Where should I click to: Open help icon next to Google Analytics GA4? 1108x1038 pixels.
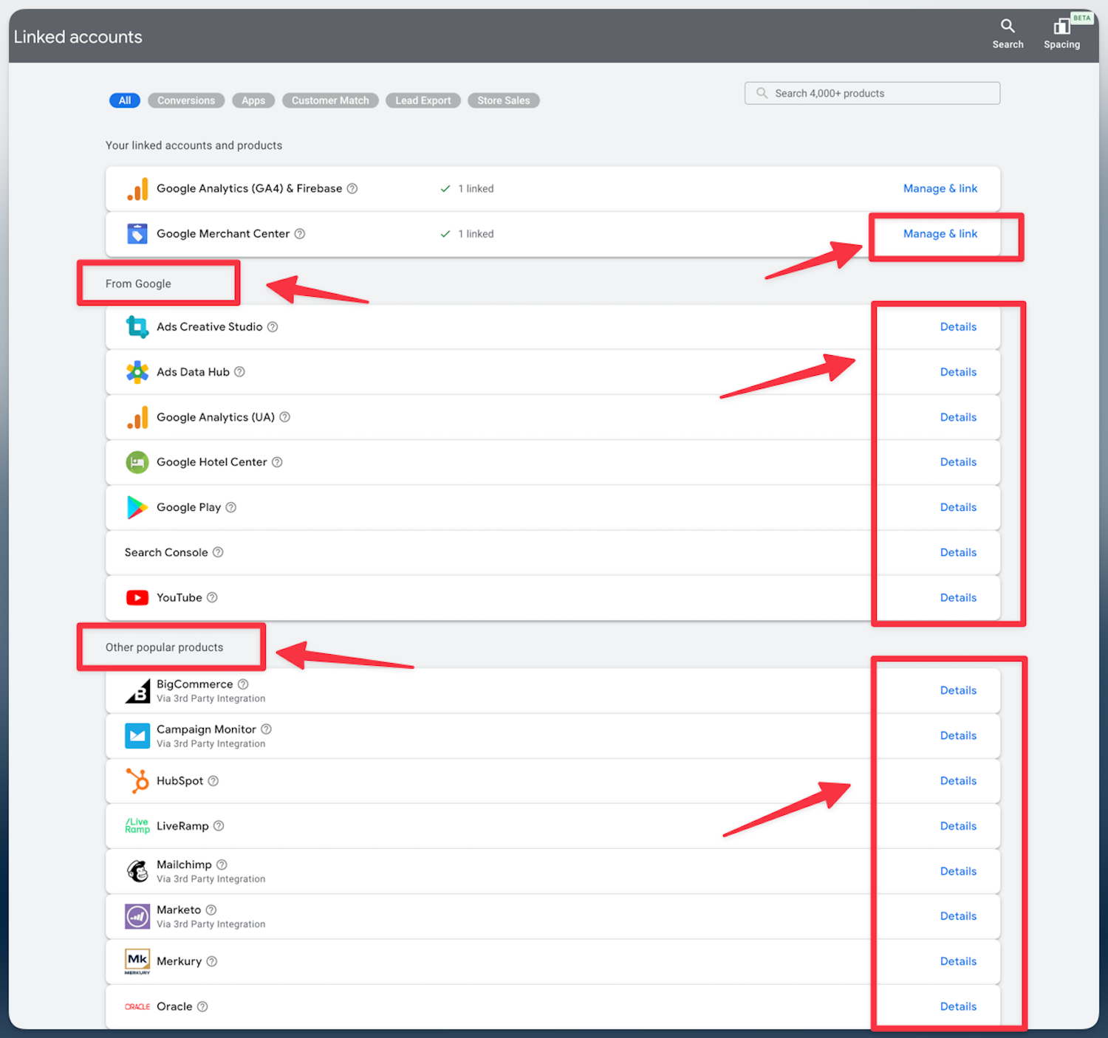point(352,189)
